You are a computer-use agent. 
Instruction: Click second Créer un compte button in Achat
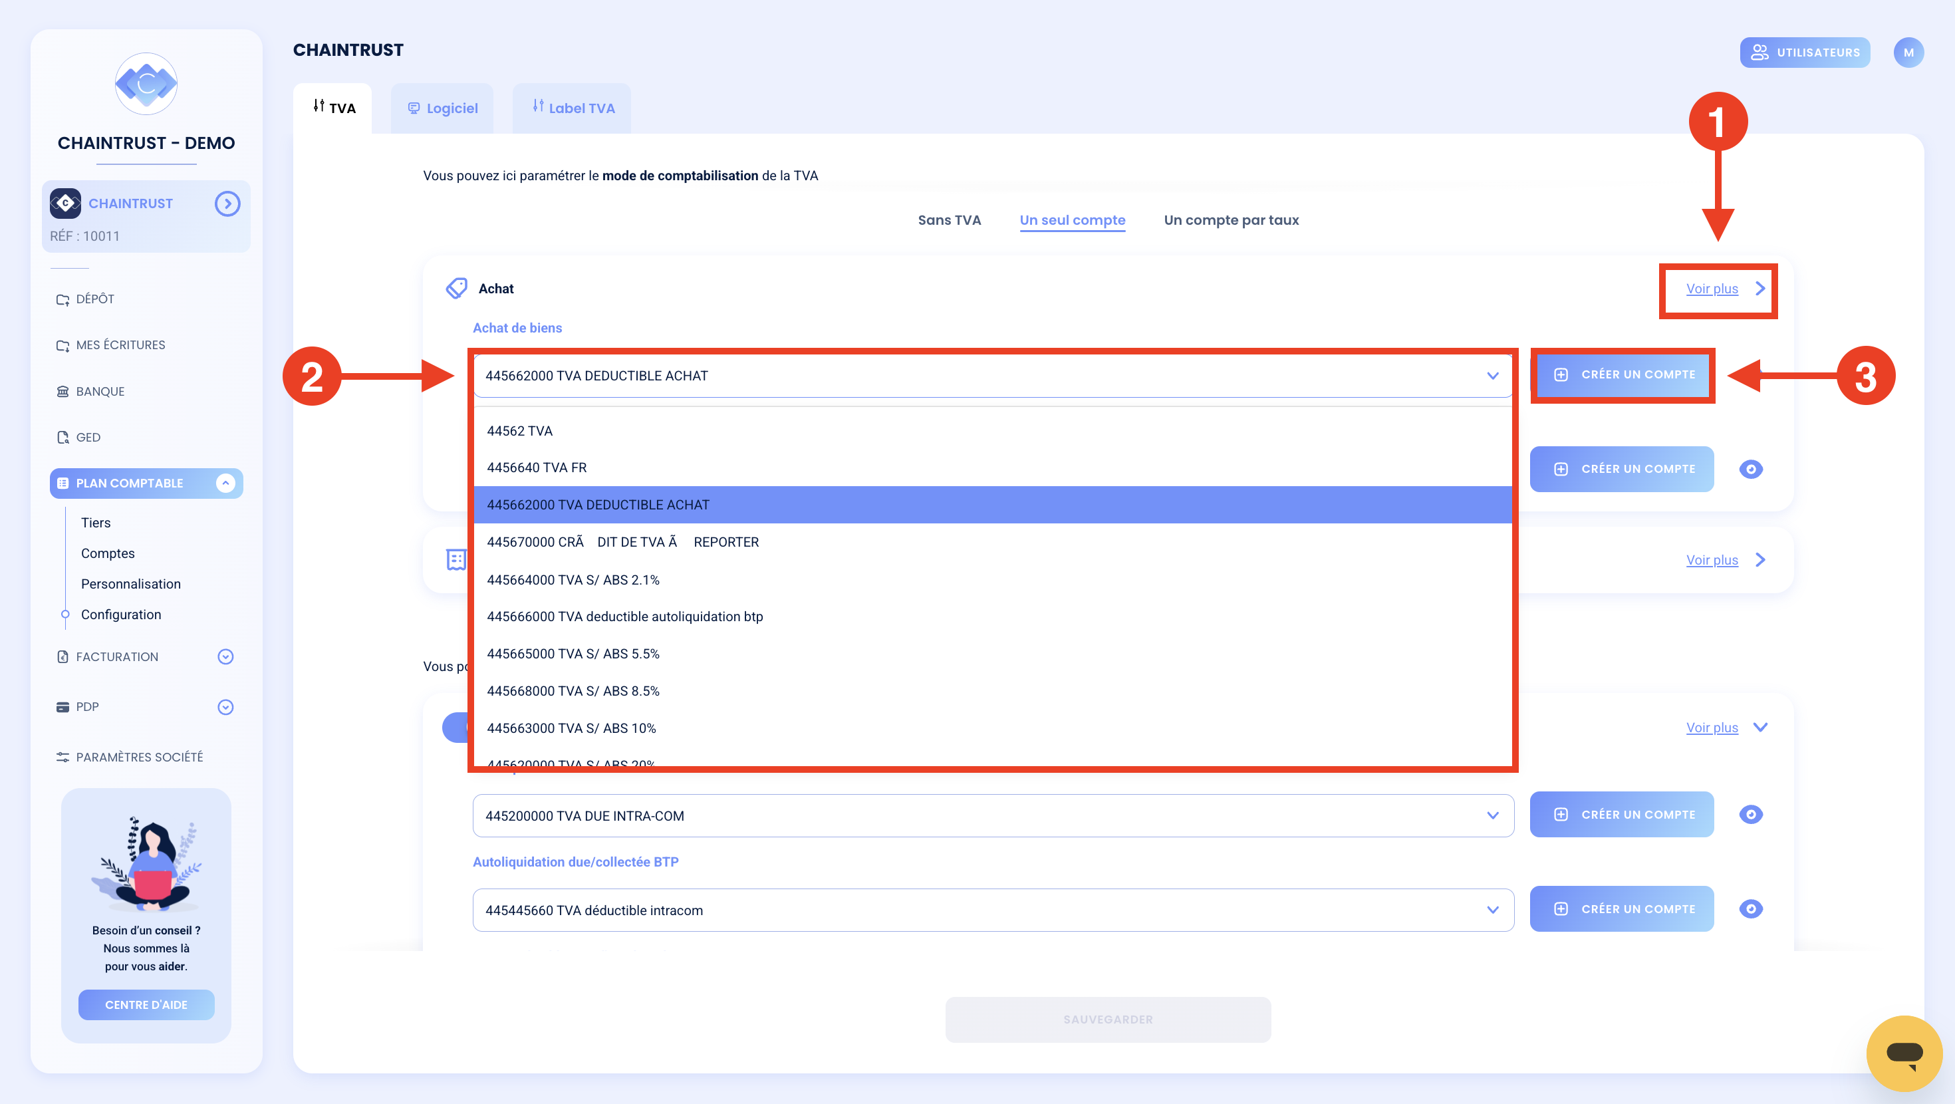(x=1622, y=470)
